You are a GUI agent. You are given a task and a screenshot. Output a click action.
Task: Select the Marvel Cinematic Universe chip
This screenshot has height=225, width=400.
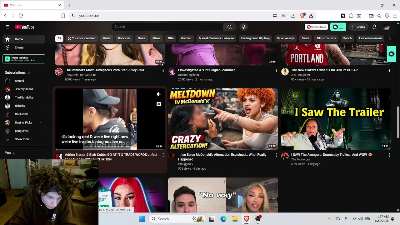pyautogui.click(x=216, y=38)
